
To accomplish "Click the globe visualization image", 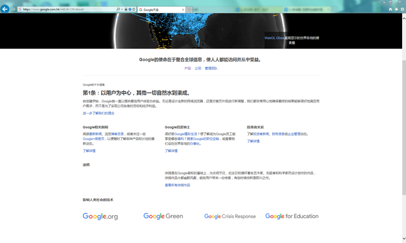I will [x=200, y=31].
